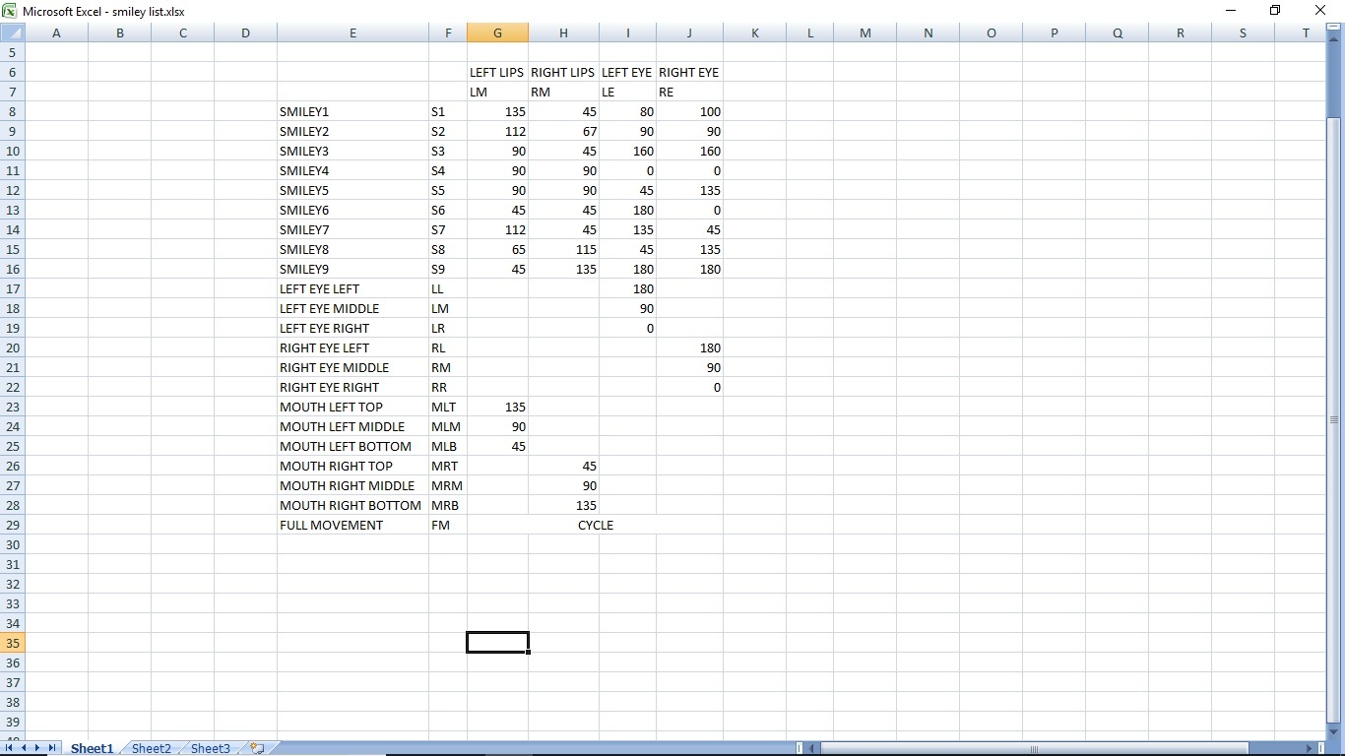Viewport: 1345px width, 756px height.
Task: Select column A header
Action: pos(56,32)
